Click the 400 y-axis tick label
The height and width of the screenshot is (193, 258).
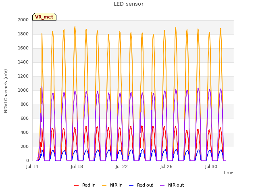coord(25,132)
